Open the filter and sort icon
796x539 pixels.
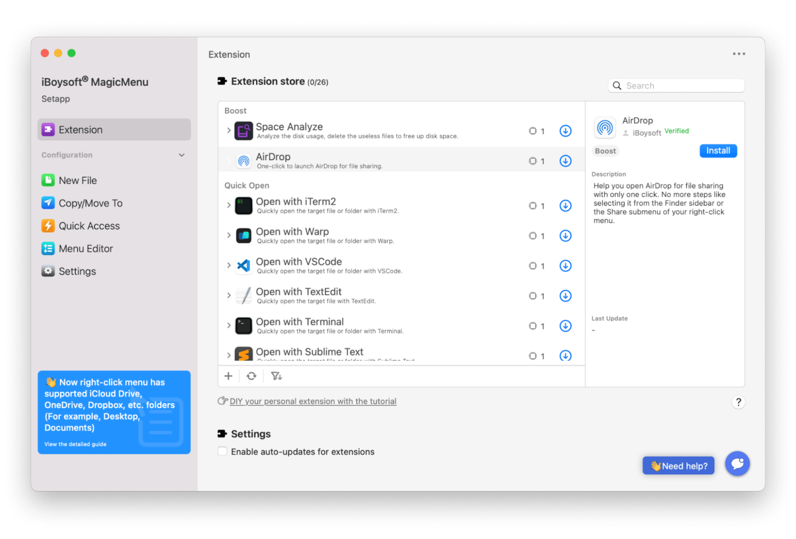pyautogui.click(x=277, y=376)
